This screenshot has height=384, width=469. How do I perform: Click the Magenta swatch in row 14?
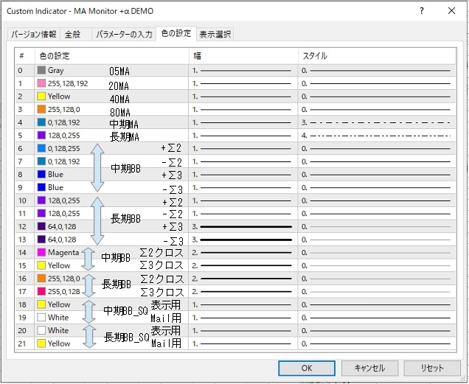pyautogui.click(x=41, y=252)
